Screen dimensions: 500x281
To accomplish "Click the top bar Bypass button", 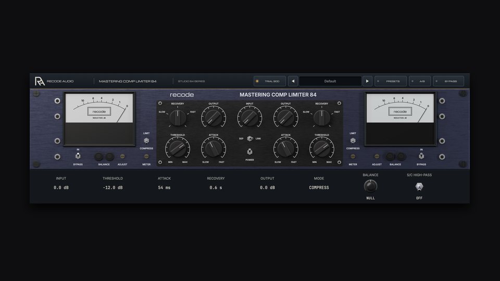I will 448,81.
